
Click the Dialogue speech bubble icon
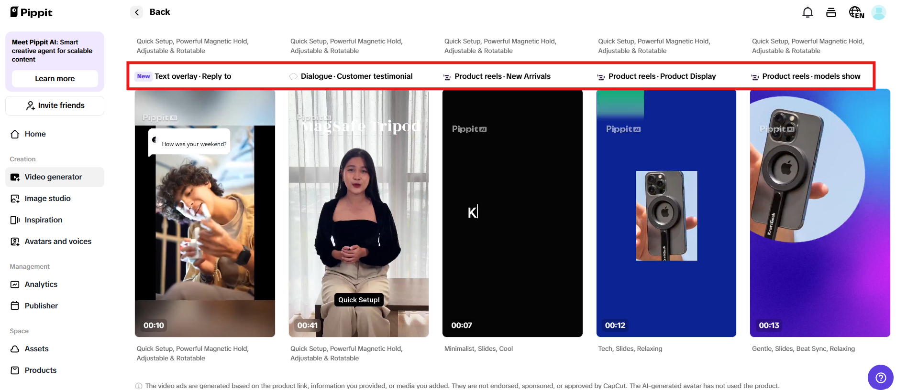293,76
